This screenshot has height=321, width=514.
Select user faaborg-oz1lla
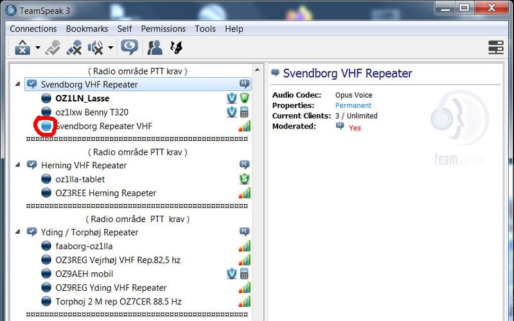pyautogui.click(x=84, y=247)
